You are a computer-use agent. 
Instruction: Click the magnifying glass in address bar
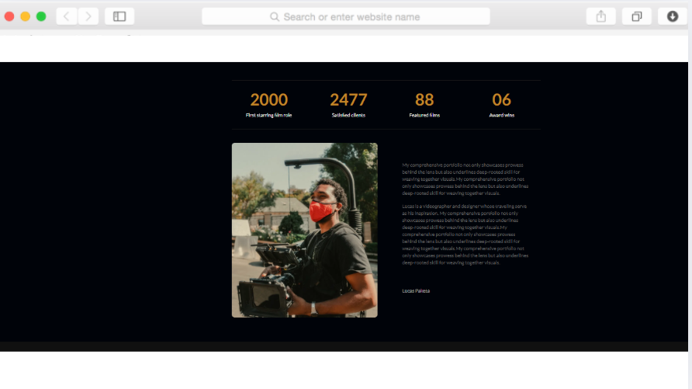point(275,17)
